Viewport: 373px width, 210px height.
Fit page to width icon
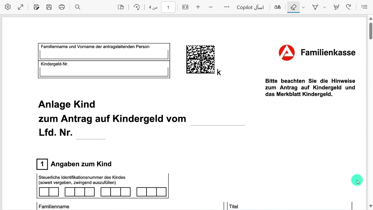[x=185, y=7]
